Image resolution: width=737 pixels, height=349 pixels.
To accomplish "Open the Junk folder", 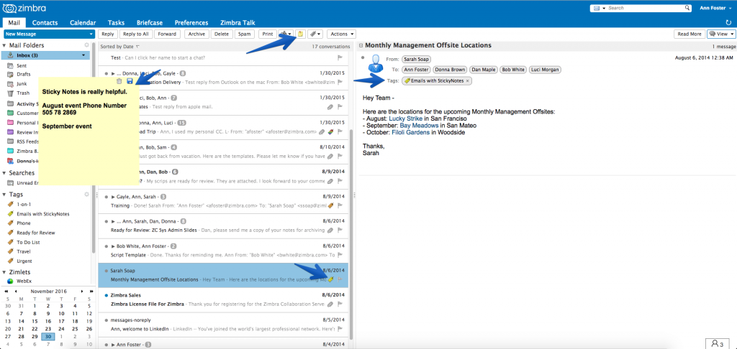I will click(x=21, y=84).
